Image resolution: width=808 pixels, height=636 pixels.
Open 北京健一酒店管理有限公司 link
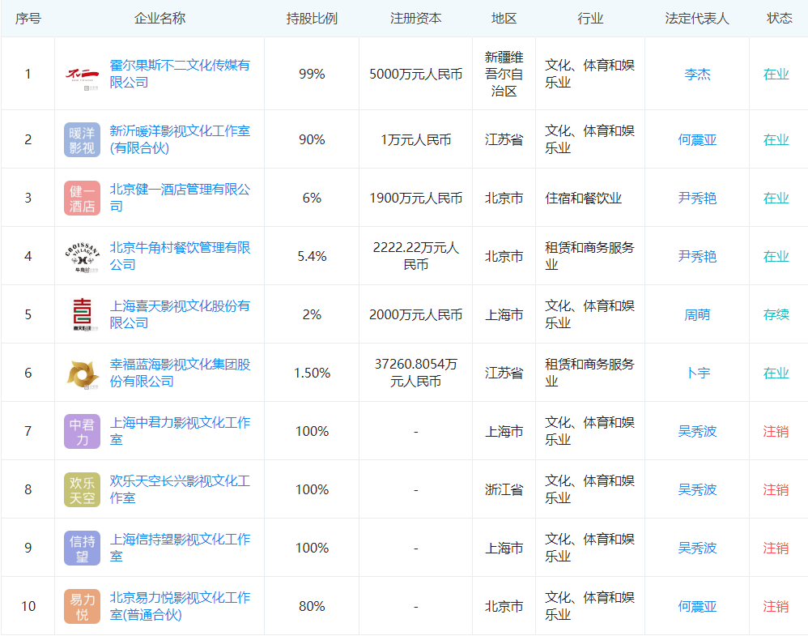pyautogui.click(x=180, y=198)
